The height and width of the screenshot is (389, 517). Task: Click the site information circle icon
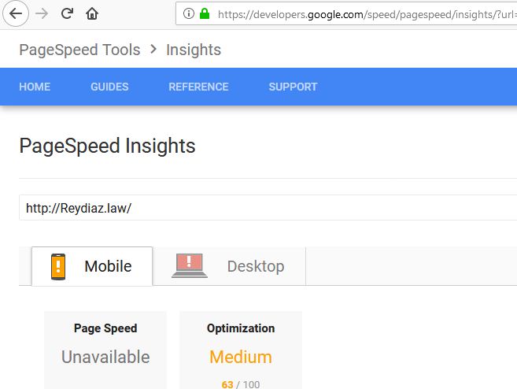point(189,13)
